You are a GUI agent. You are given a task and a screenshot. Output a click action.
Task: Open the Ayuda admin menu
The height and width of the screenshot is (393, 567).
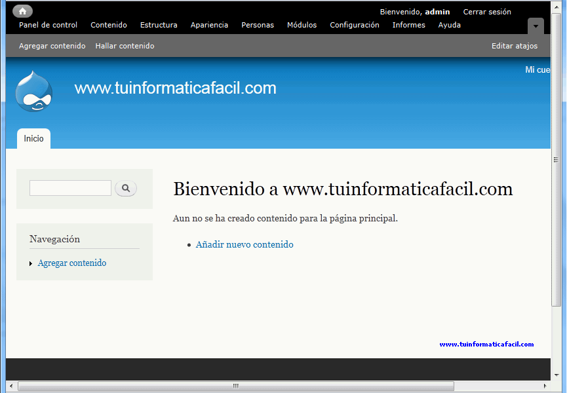450,25
